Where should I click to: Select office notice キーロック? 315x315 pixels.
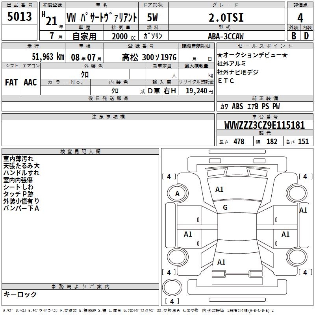coord(20,294)
